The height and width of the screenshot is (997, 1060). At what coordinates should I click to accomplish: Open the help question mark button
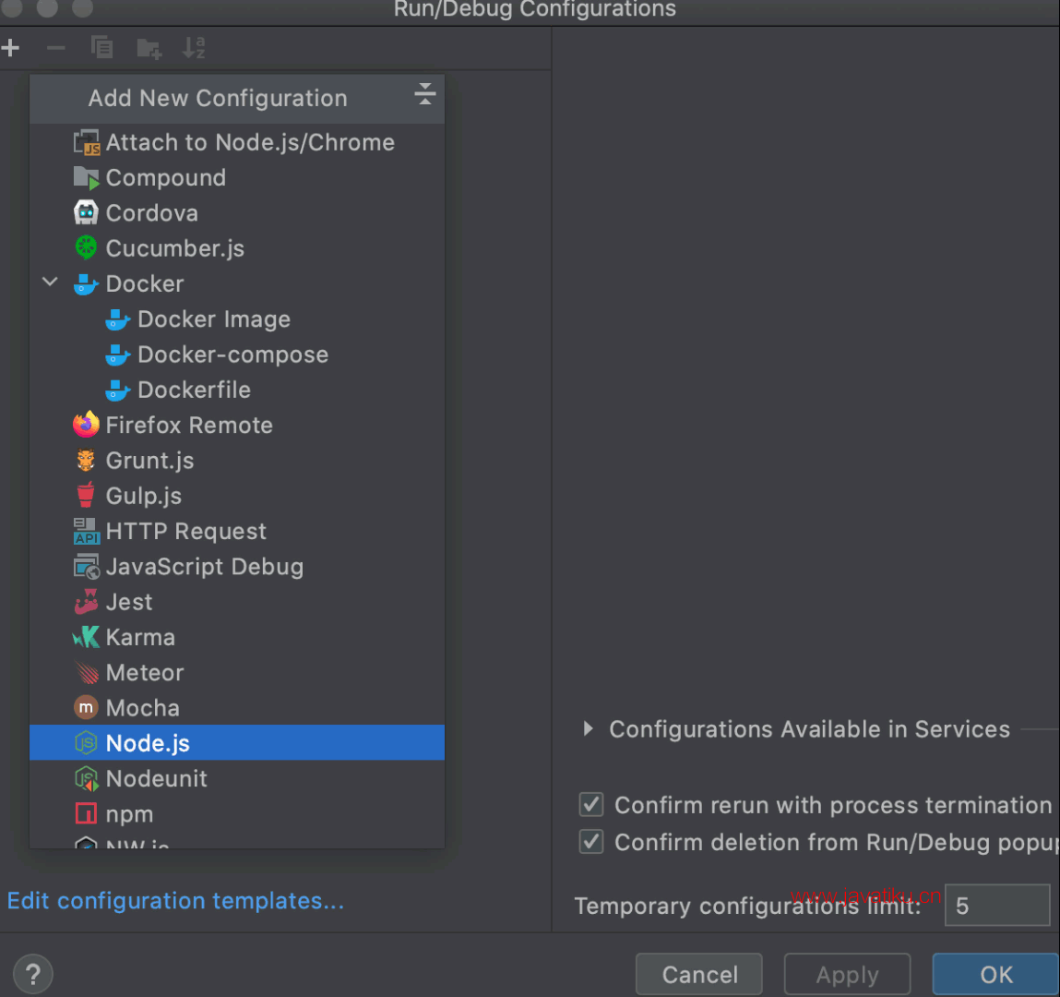point(32,974)
